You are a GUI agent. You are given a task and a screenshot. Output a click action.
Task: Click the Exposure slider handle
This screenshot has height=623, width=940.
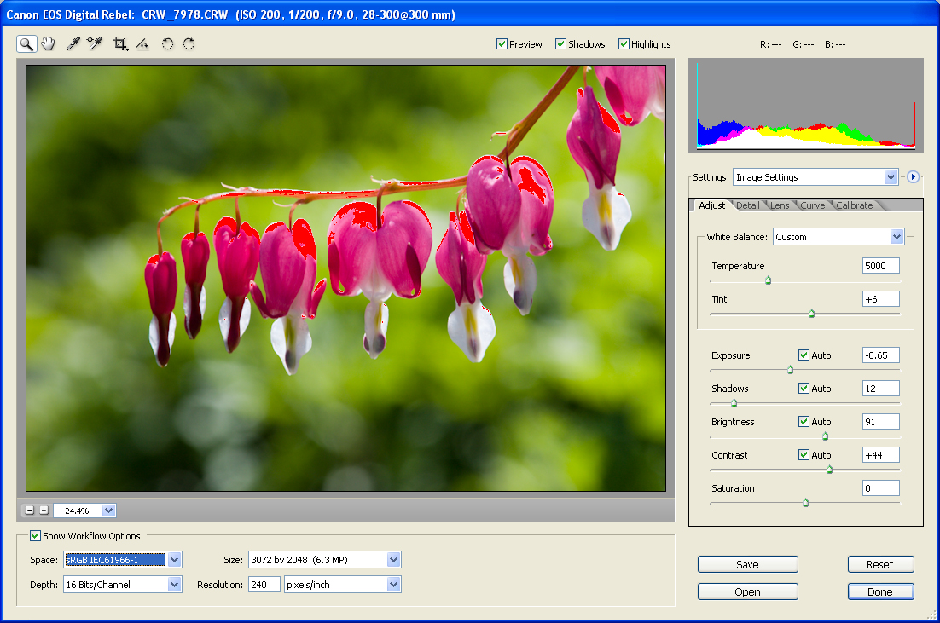[x=790, y=370]
